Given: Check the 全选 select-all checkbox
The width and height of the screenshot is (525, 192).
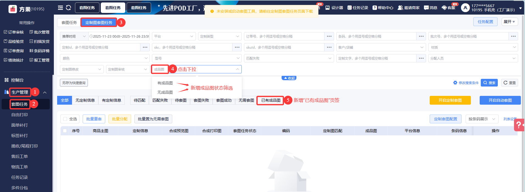Looking at the screenshot, I should [65, 119].
